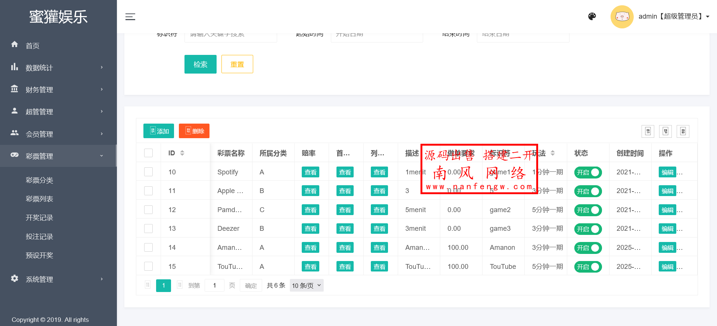717x326 pixels.
Task: Open the admin user dropdown menu
Action: [x=674, y=16]
